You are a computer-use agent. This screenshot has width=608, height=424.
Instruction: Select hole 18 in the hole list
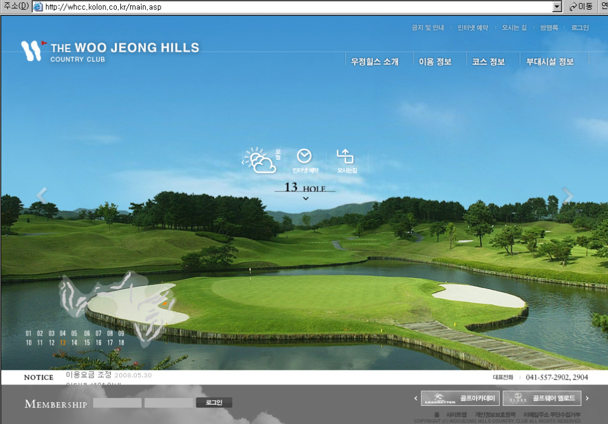tap(122, 343)
